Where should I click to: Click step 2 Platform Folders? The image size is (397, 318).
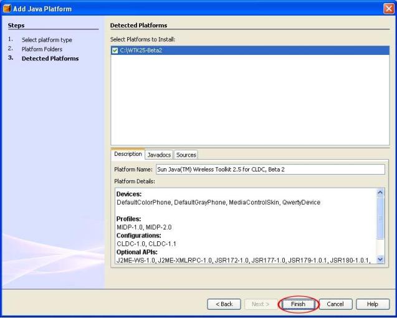pos(42,49)
